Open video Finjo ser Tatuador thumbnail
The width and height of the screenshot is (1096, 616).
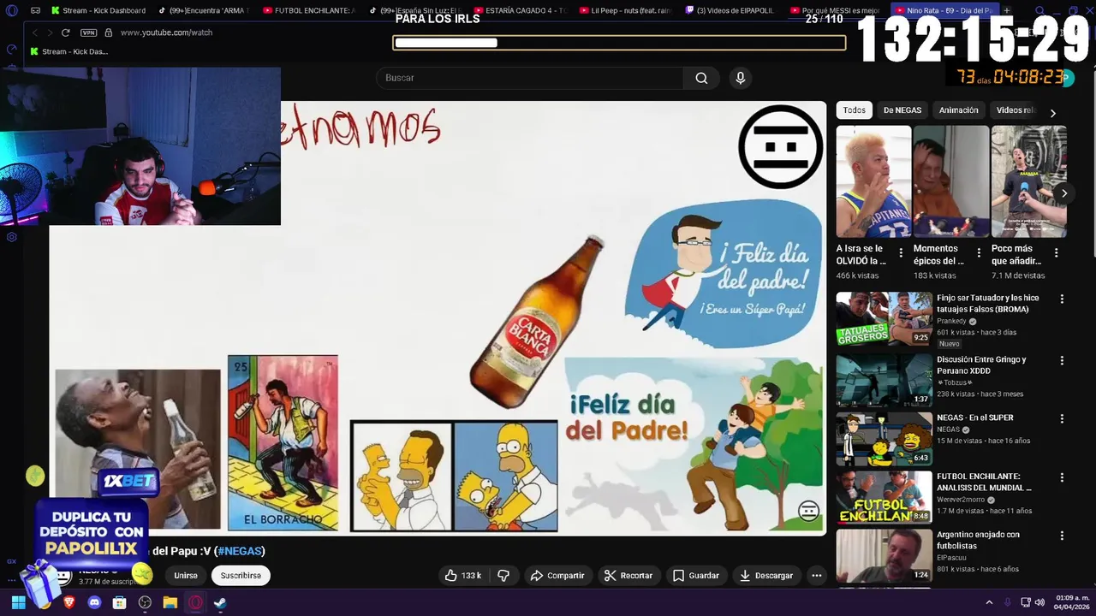[x=884, y=319]
